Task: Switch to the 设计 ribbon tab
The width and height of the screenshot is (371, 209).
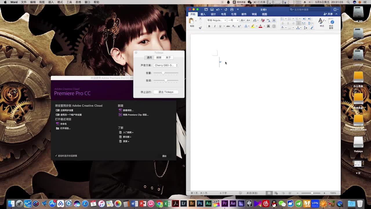Action: (213, 14)
